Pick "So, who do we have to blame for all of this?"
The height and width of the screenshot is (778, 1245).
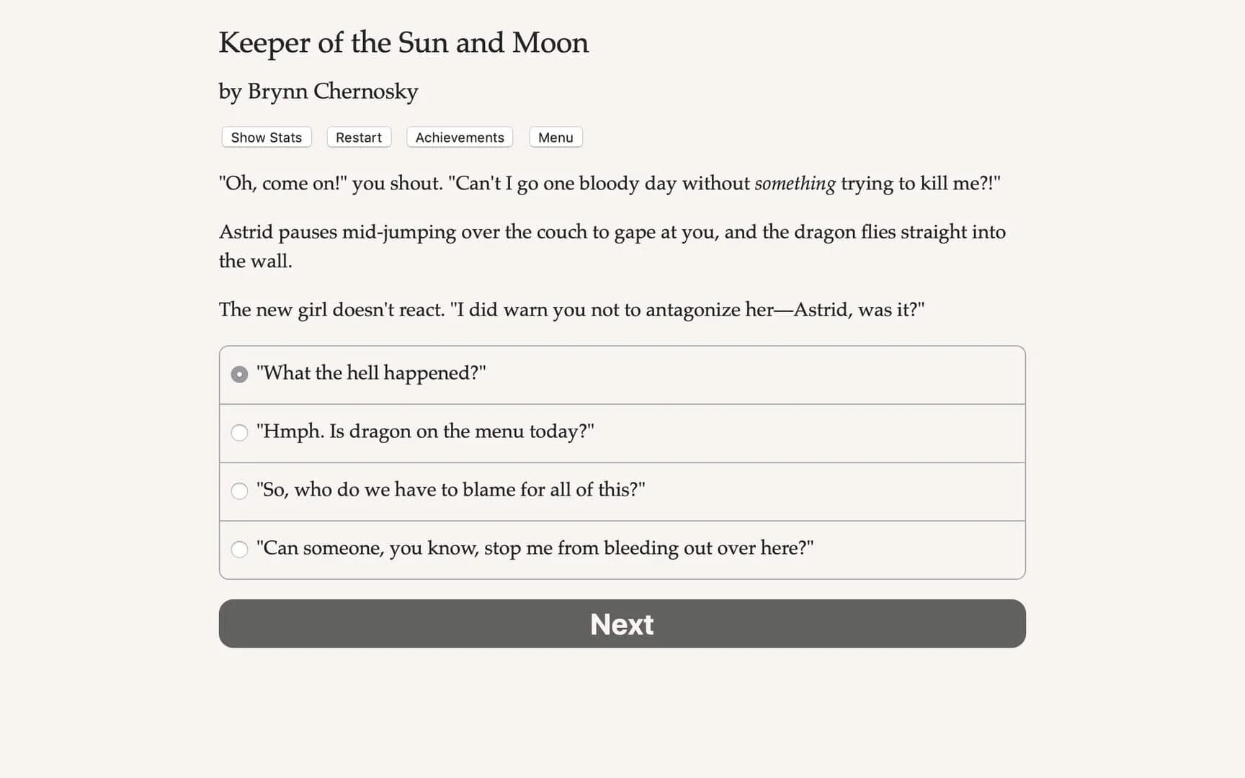click(x=450, y=491)
